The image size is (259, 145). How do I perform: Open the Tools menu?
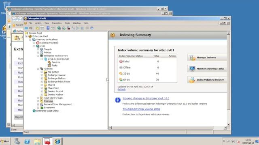[67, 23]
